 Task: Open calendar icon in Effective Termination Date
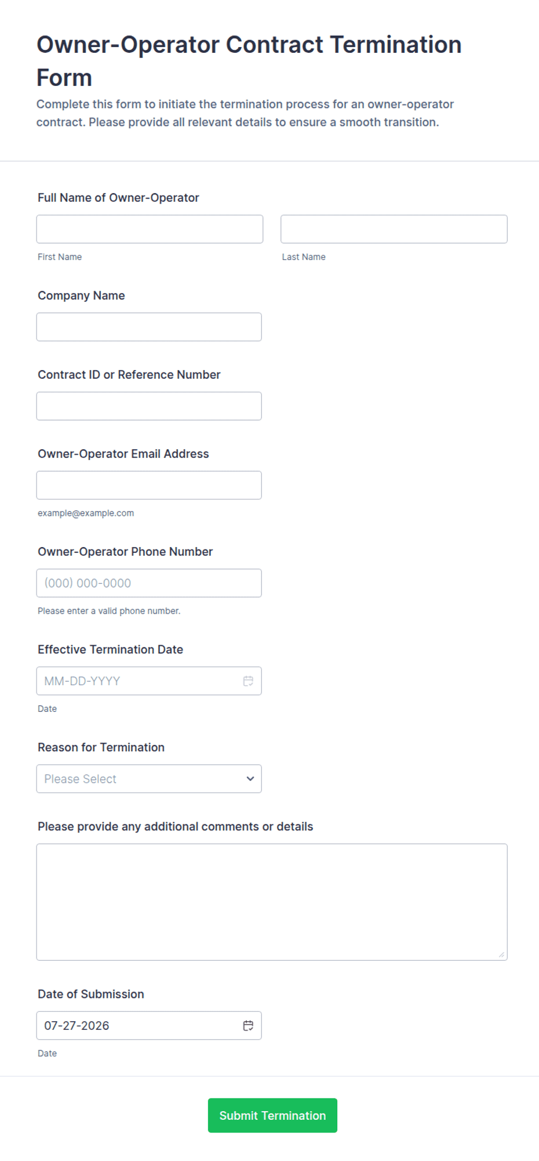248,681
